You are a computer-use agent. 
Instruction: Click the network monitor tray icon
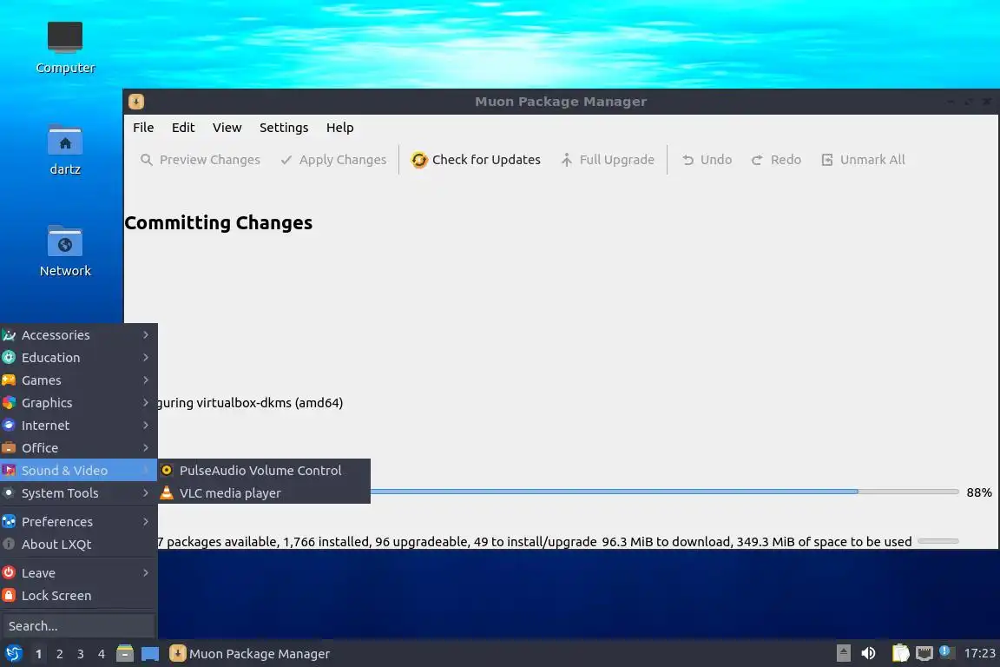(924, 653)
